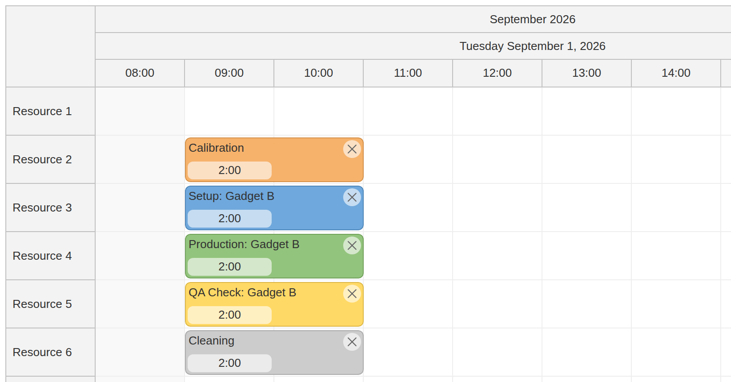Click the 2:00 duration badge in Calibration
731x382 pixels.
[230, 170]
